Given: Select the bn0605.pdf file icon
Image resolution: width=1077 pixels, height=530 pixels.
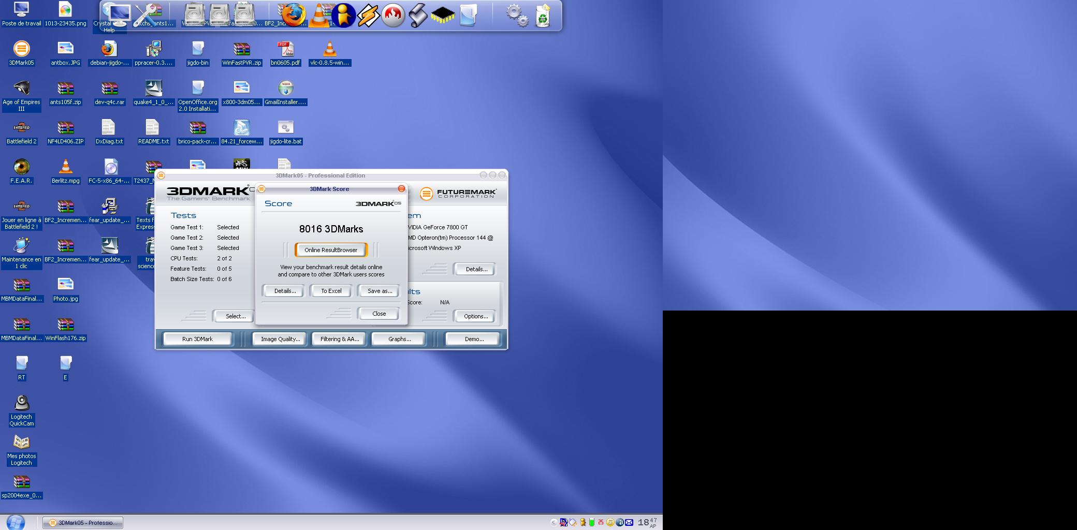Looking at the screenshot, I should (x=285, y=53).
